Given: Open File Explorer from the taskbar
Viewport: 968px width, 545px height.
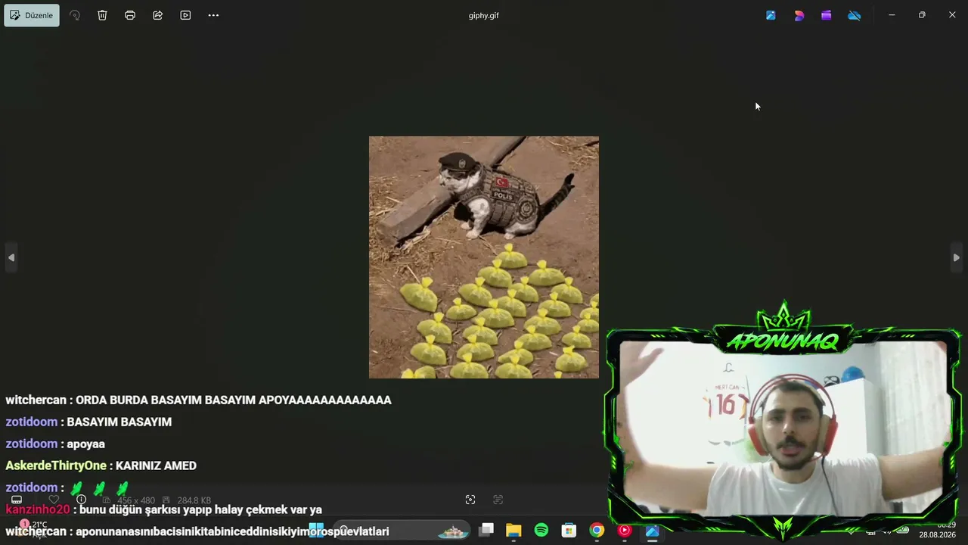Looking at the screenshot, I should pyautogui.click(x=513, y=530).
